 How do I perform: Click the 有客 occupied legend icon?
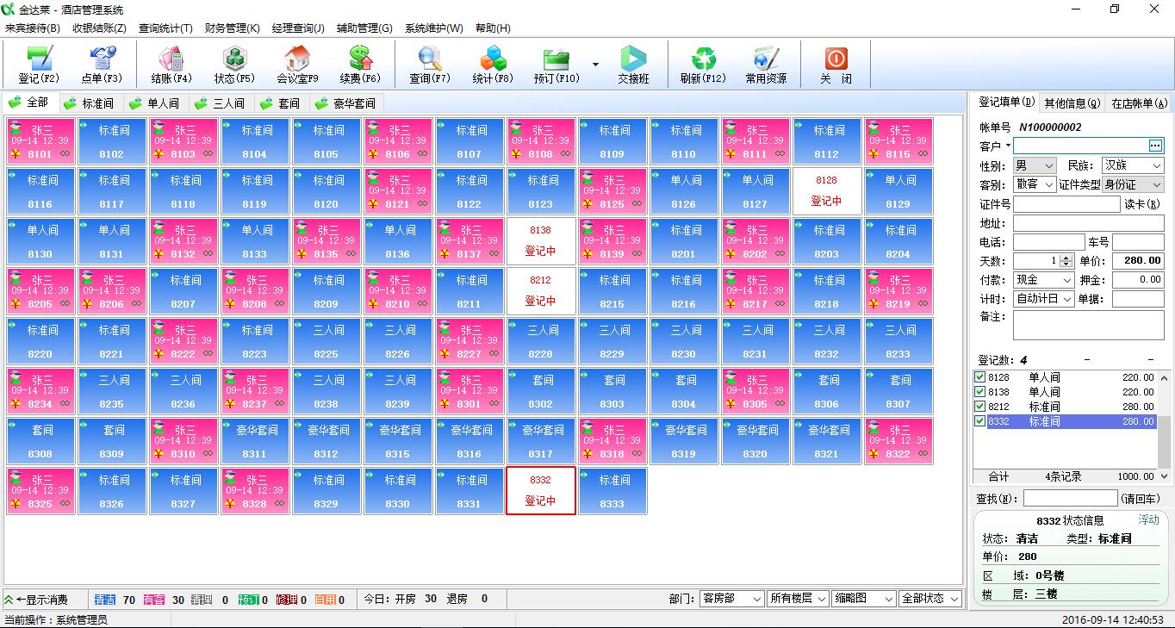(x=154, y=600)
